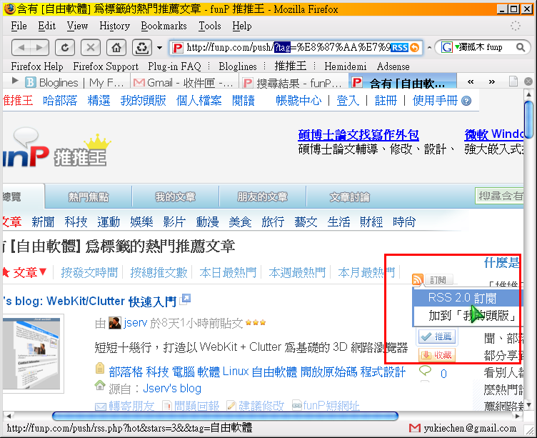Open the History menu
Screen dimensions: 537x438
[x=114, y=26]
